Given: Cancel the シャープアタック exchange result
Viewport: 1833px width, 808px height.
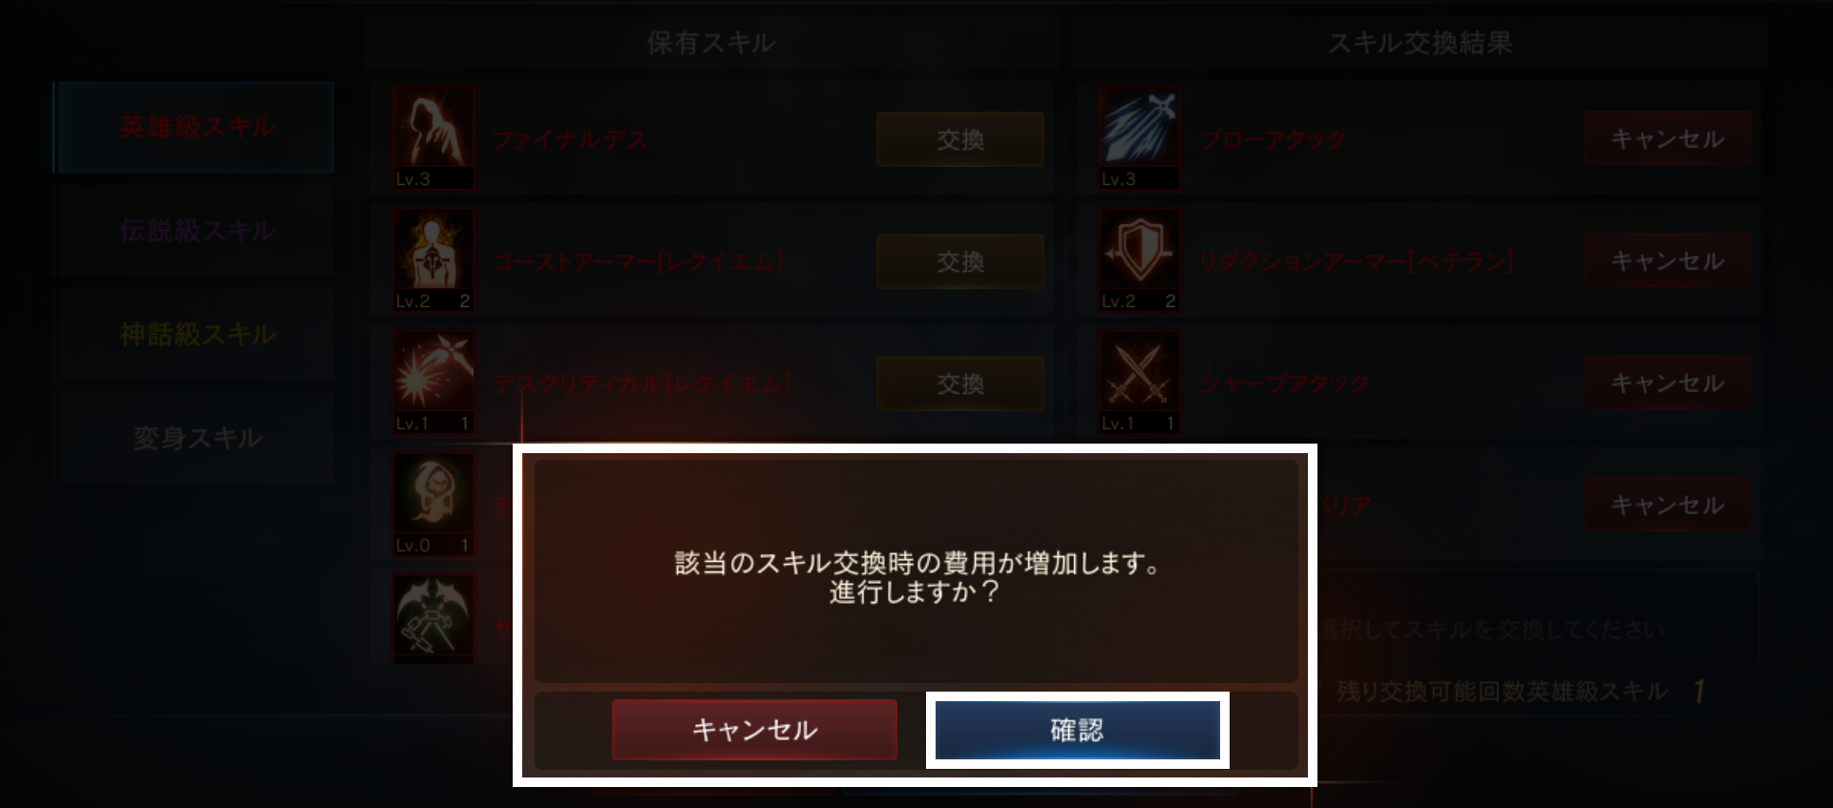Looking at the screenshot, I should click(x=1667, y=383).
